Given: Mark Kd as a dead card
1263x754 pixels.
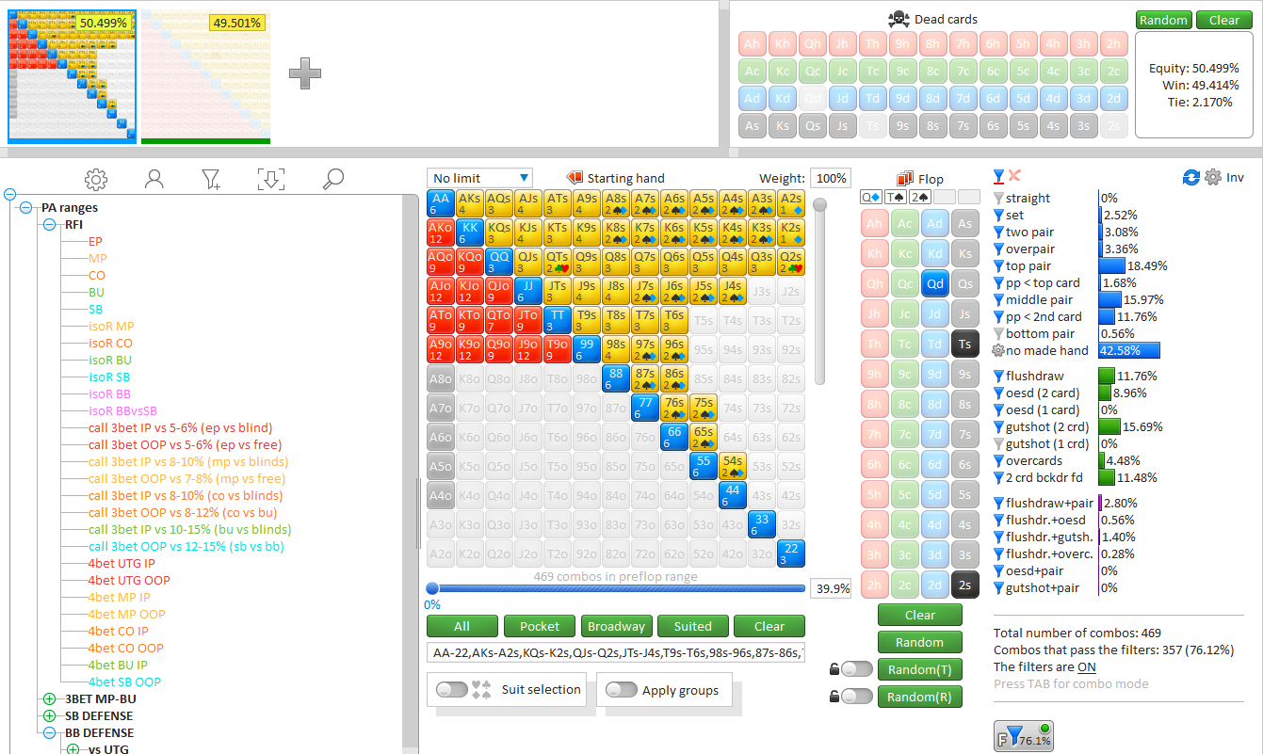Looking at the screenshot, I should point(782,98).
